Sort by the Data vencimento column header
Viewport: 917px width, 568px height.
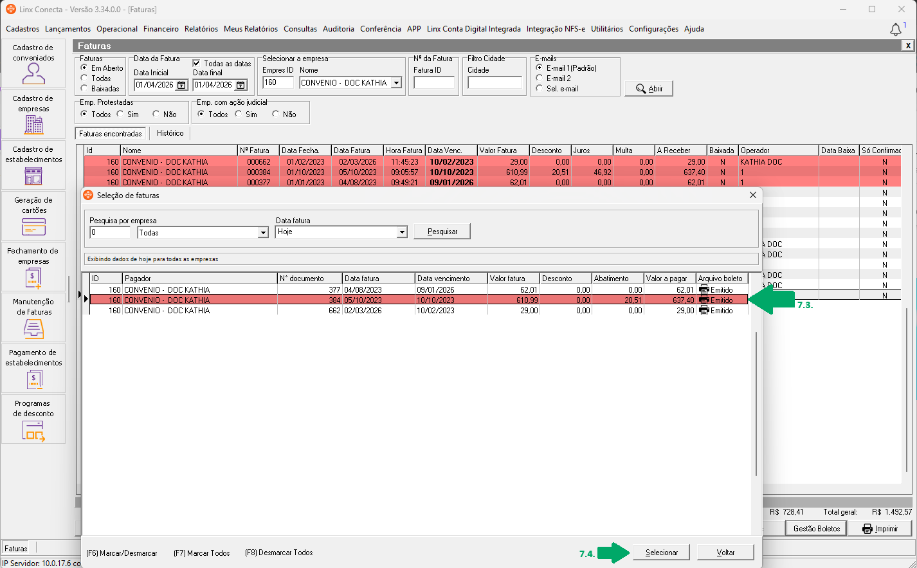tap(451, 279)
